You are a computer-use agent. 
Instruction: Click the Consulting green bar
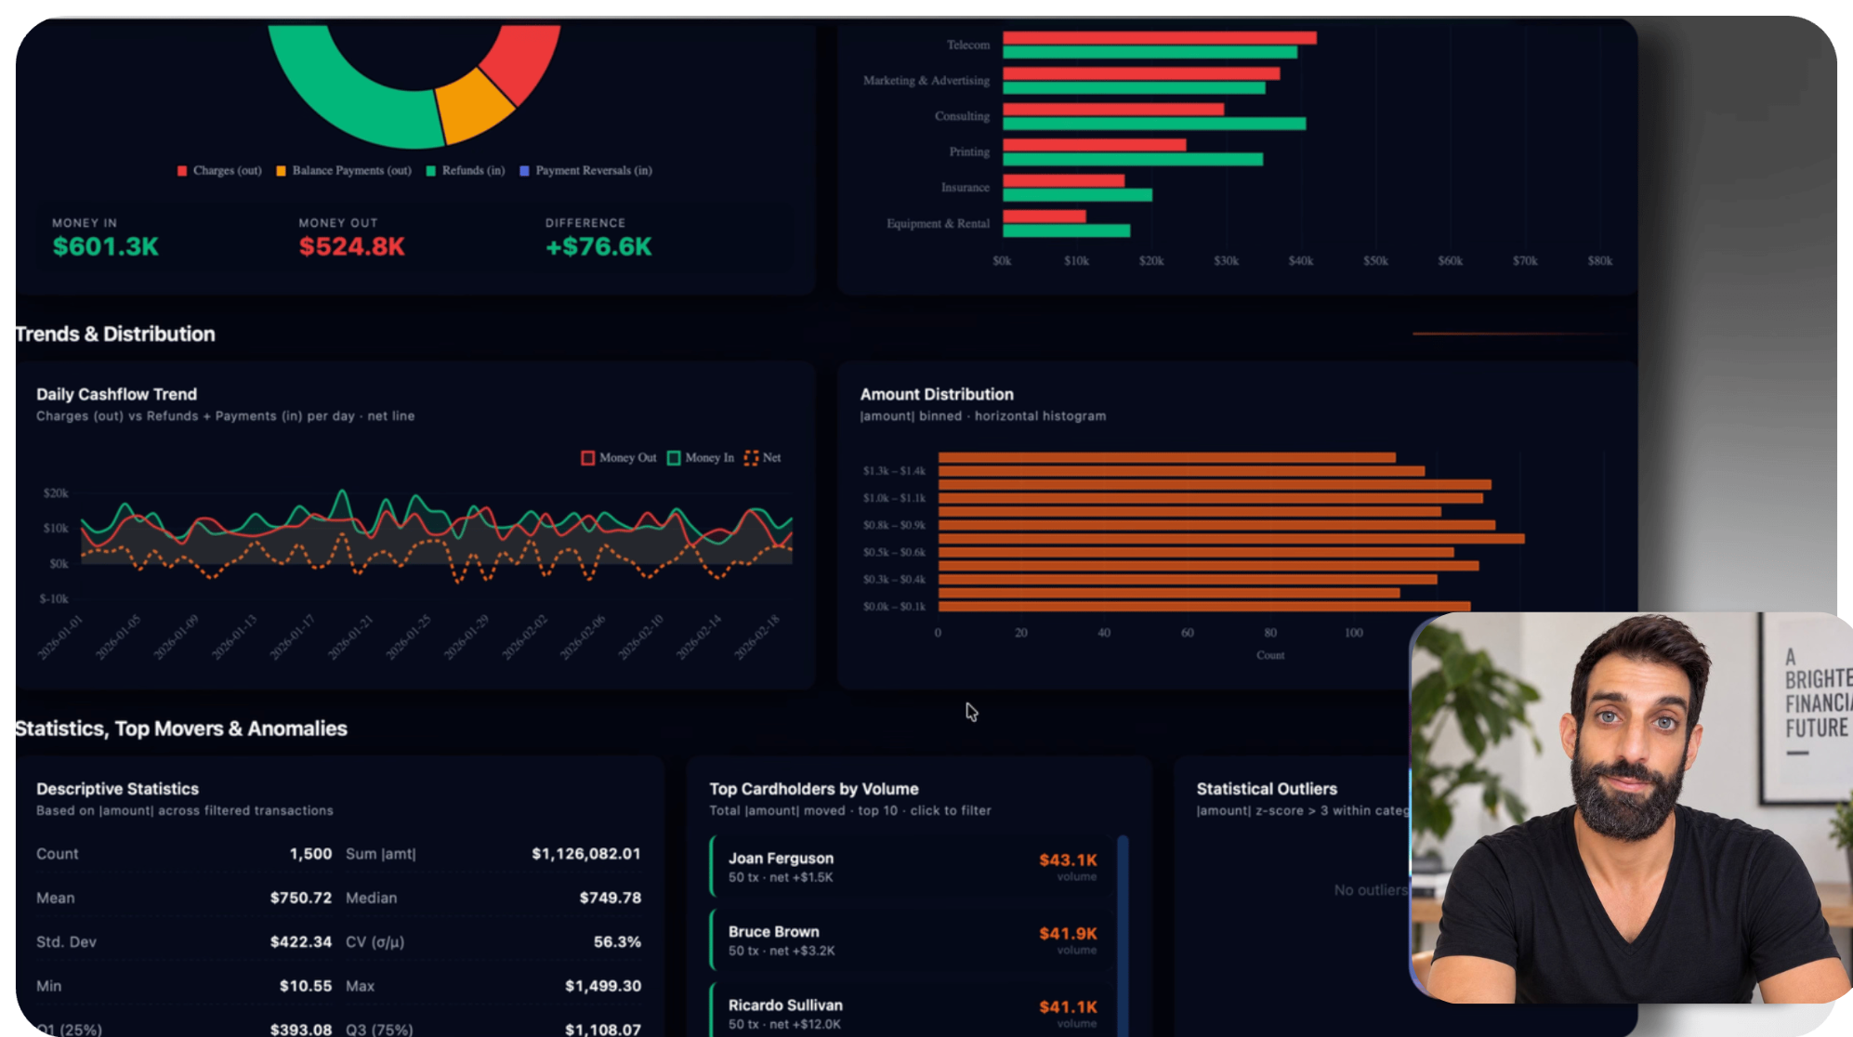click(x=1154, y=124)
